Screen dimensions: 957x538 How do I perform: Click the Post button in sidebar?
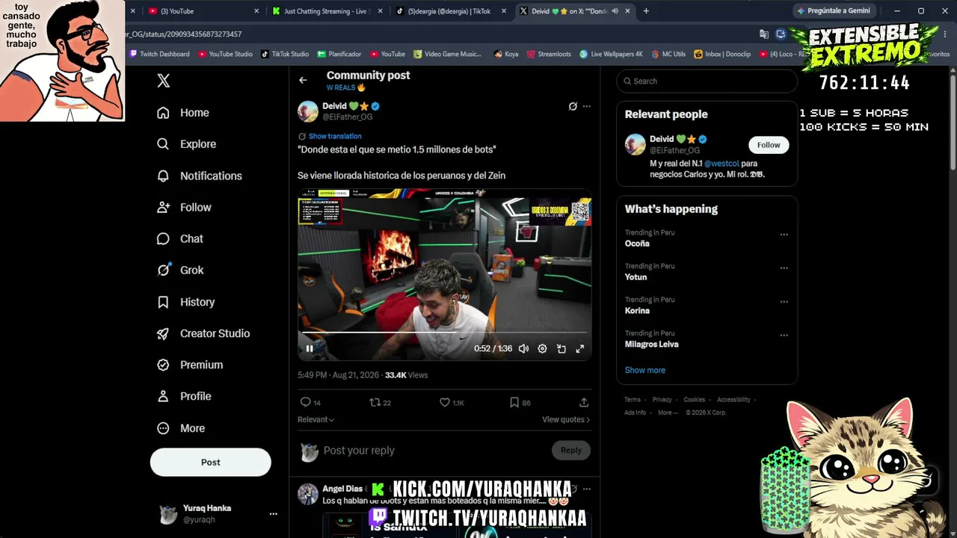pyautogui.click(x=211, y=463)
